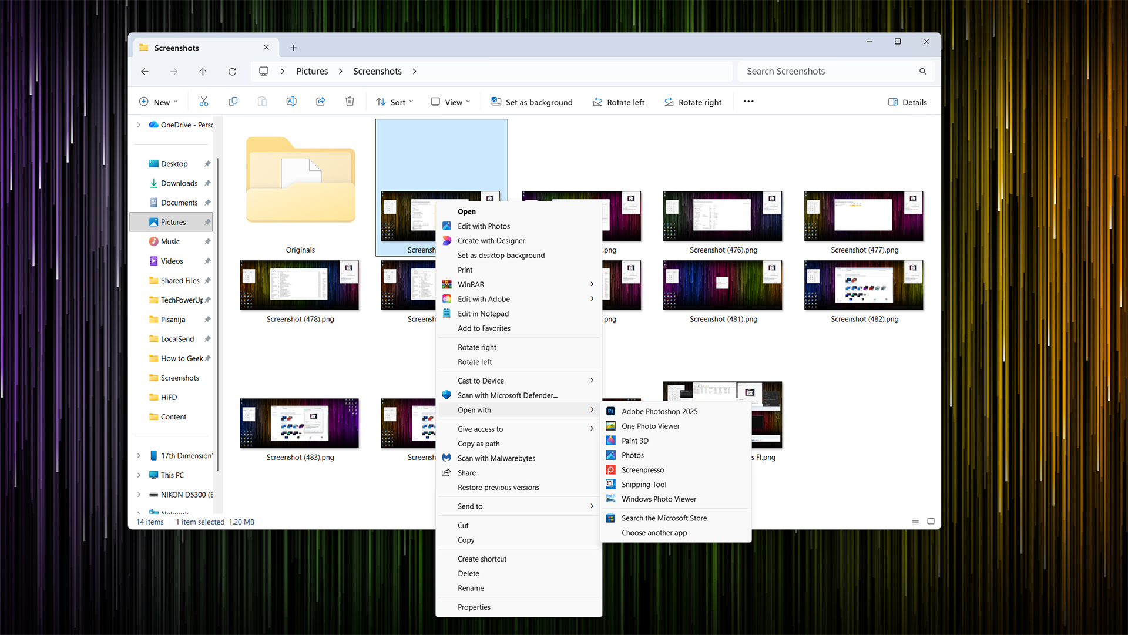Choose Photos in Open with submenu

click(x=676, y=455)
